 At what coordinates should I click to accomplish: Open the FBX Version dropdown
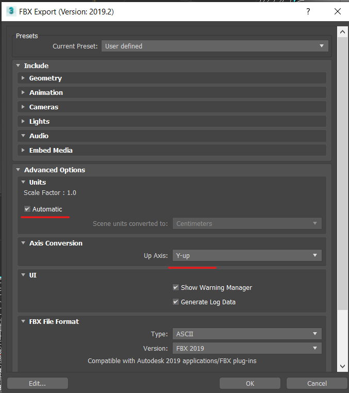point(247,349)
